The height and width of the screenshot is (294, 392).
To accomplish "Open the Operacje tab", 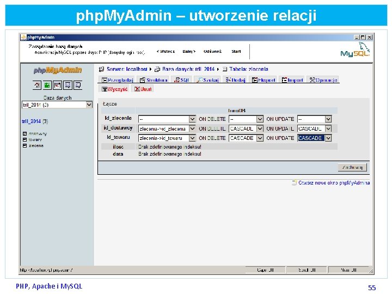I will pyautogui.click(x=323, y=80).
